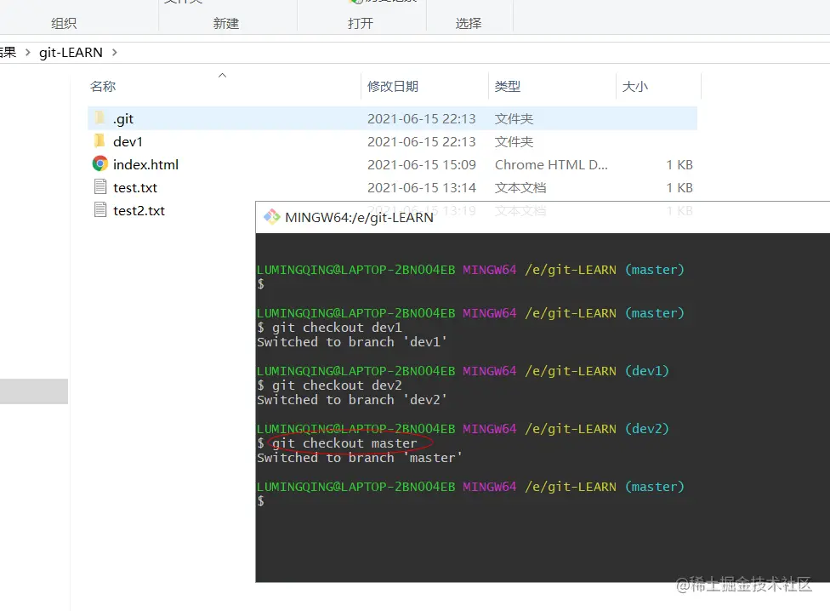Viewport: 830px width, 611px height.
Task: Select the dev1 folder name
Action: [128, 141]
